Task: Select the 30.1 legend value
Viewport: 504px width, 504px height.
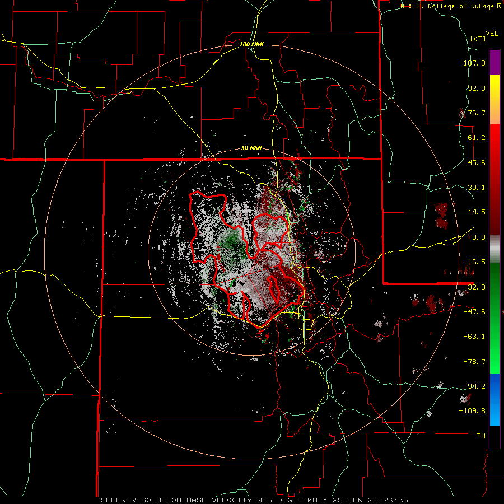Action: pos(477,188)
